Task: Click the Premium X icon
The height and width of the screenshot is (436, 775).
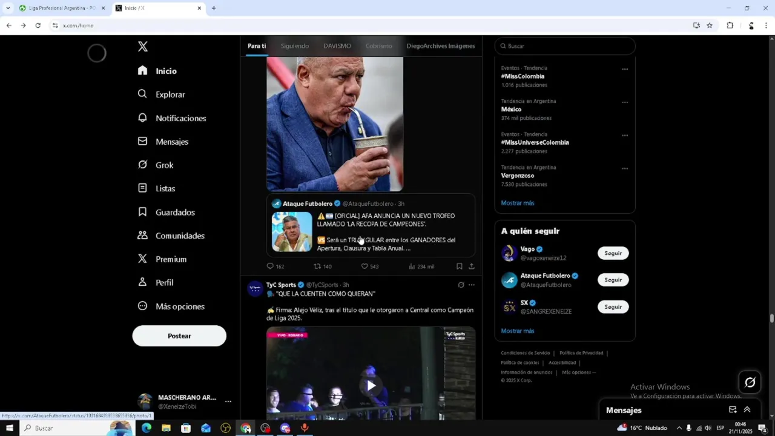Action: (142, 259)
